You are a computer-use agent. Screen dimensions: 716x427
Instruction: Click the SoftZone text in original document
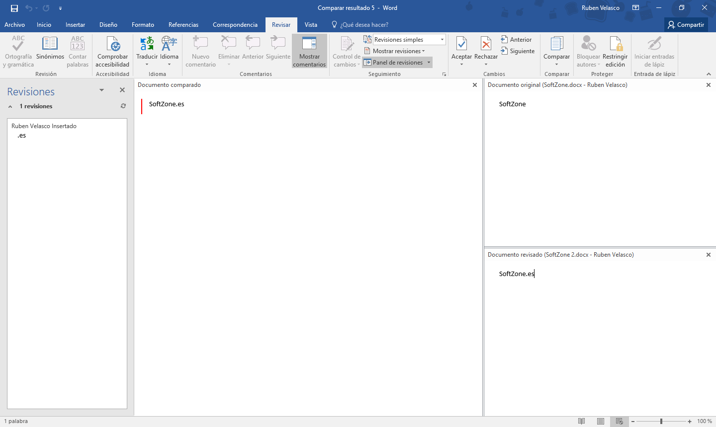pyautogui.click(x=512, y=104)
